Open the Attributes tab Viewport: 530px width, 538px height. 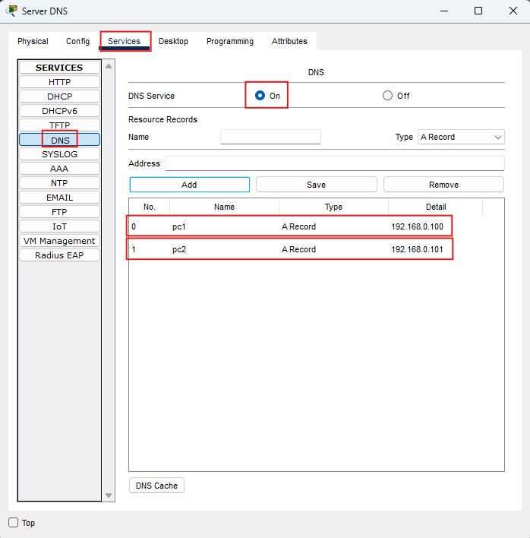click(290, 41)
